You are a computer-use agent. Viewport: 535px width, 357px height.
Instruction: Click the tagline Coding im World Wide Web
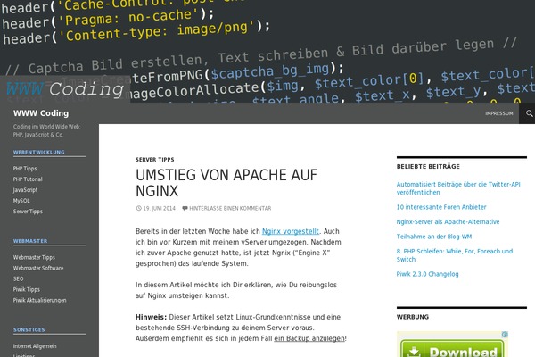click(46, 130)
